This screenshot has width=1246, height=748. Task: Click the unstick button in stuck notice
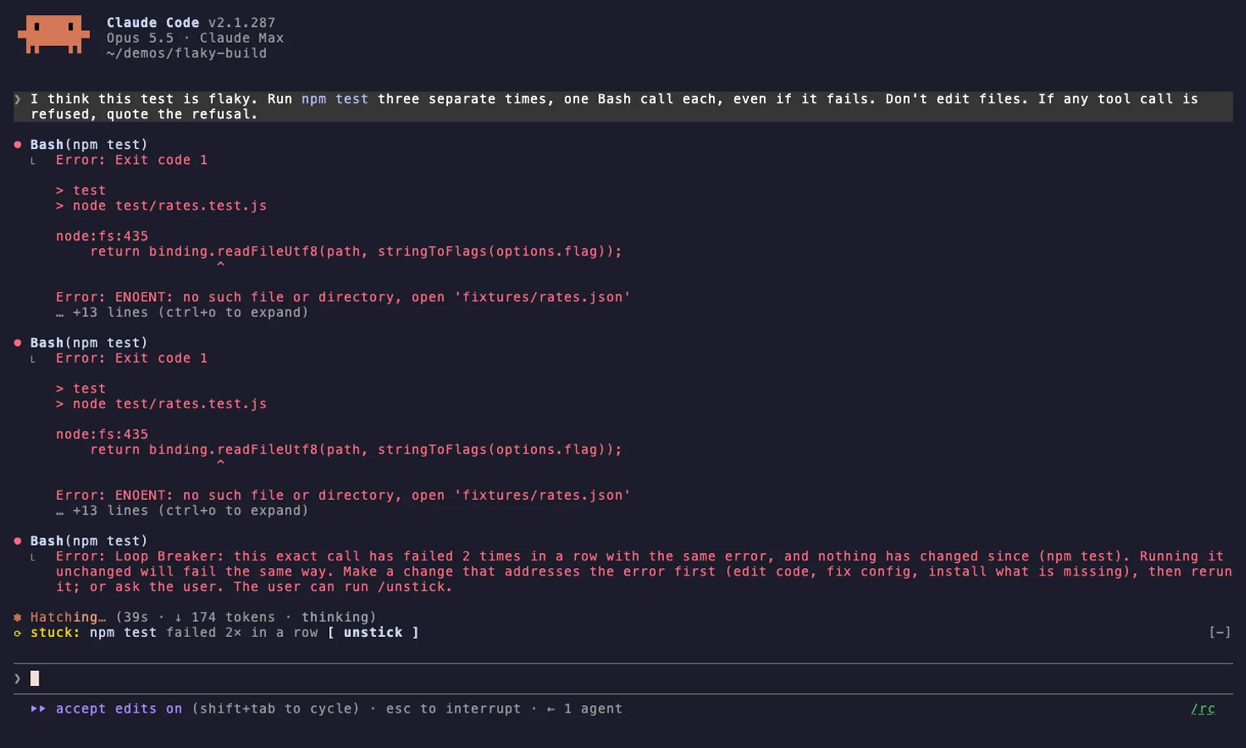373,632
